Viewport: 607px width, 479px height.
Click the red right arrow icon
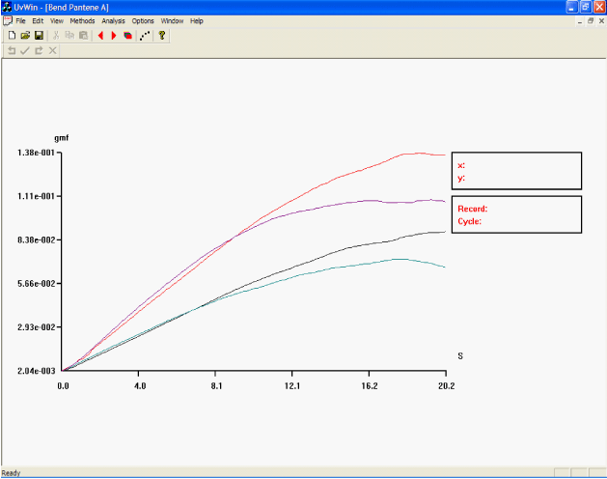[x=114, y=35]
